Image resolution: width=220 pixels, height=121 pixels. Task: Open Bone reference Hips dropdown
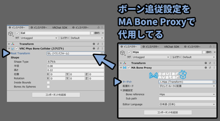point(187,94)
